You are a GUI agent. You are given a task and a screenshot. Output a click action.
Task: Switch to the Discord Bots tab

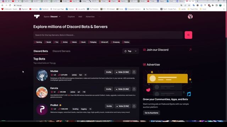pyautogui.click(x=41, y=51)
